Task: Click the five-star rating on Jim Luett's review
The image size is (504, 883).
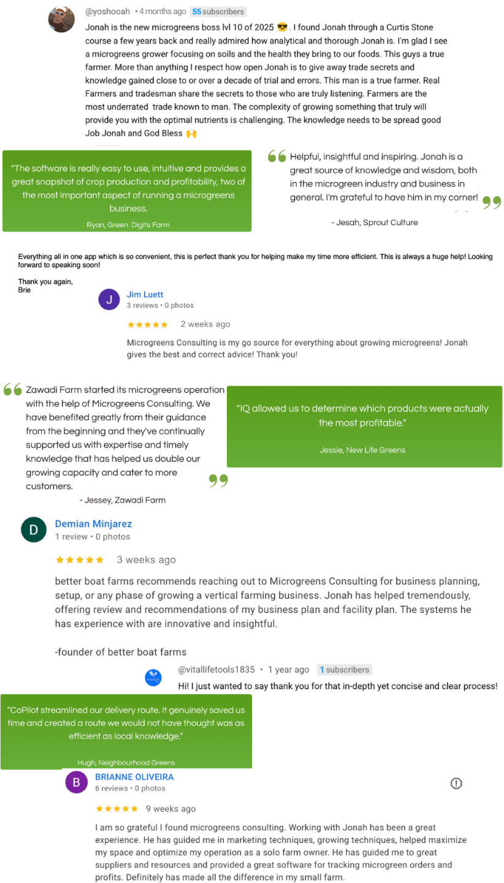Action: click(x=147, y=324)
